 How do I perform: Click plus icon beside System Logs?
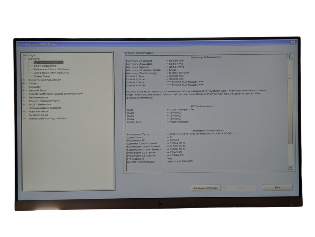pyautogui.click(x=24, y=115)
